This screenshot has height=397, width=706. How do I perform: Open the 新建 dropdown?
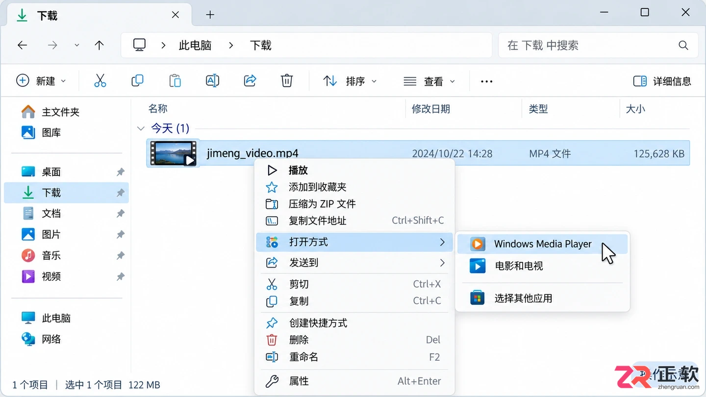(41, 81)
